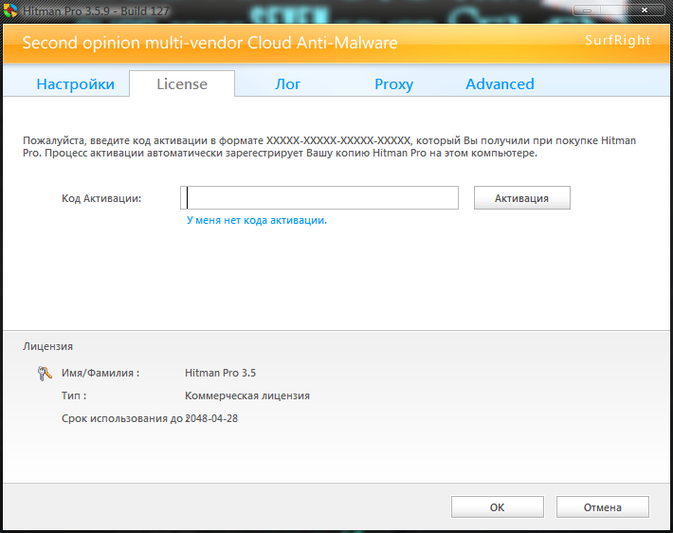Click the 'Second opinion multi-vendor Cloud Anti-Malware' banner text
The image size is (673, 533).
tap(209, 43)
